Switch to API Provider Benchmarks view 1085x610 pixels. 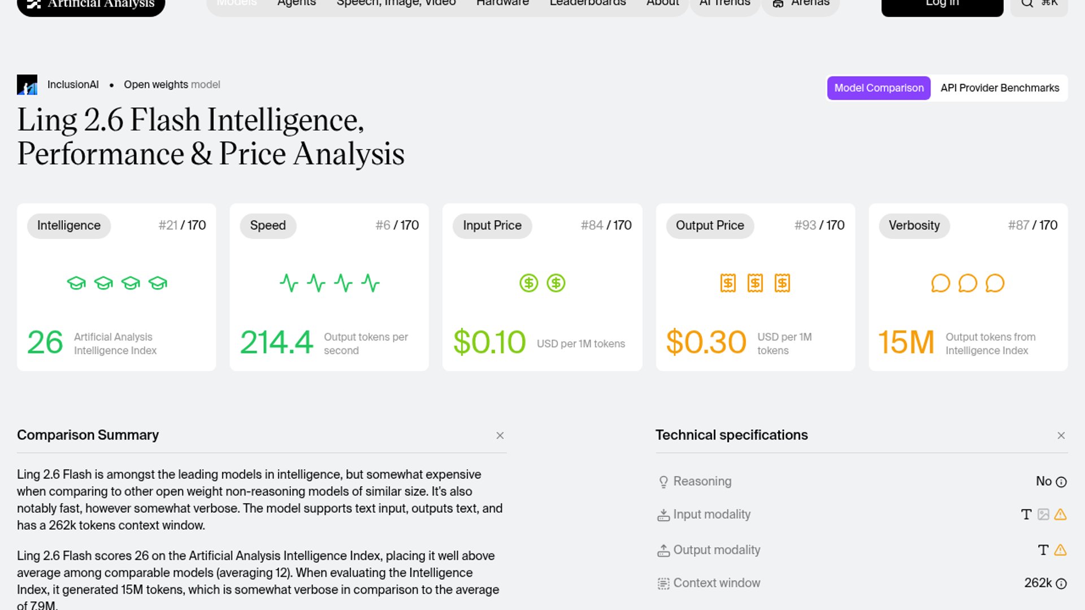click(x=1000, y=88)
